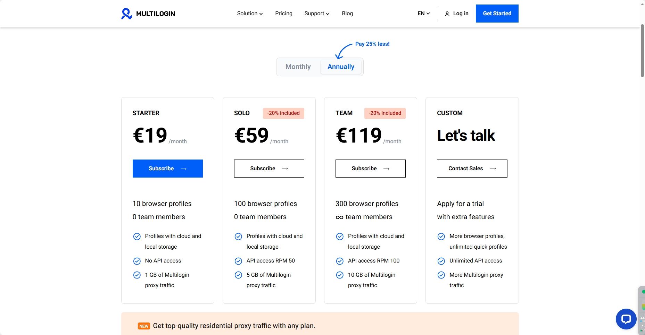645x335 pixels.
Task: Open the live chat widget
Action: 626,319
